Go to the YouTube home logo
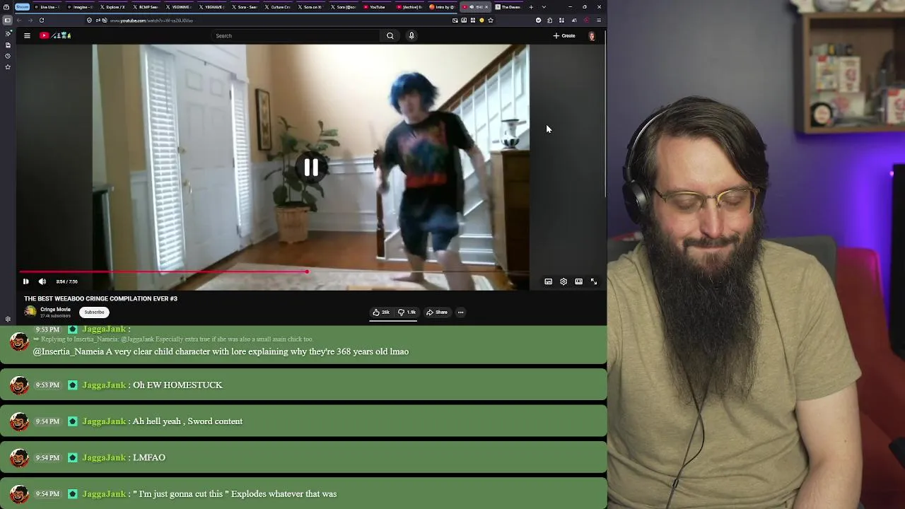Viewport: 905px width, 509px height. 55,35
